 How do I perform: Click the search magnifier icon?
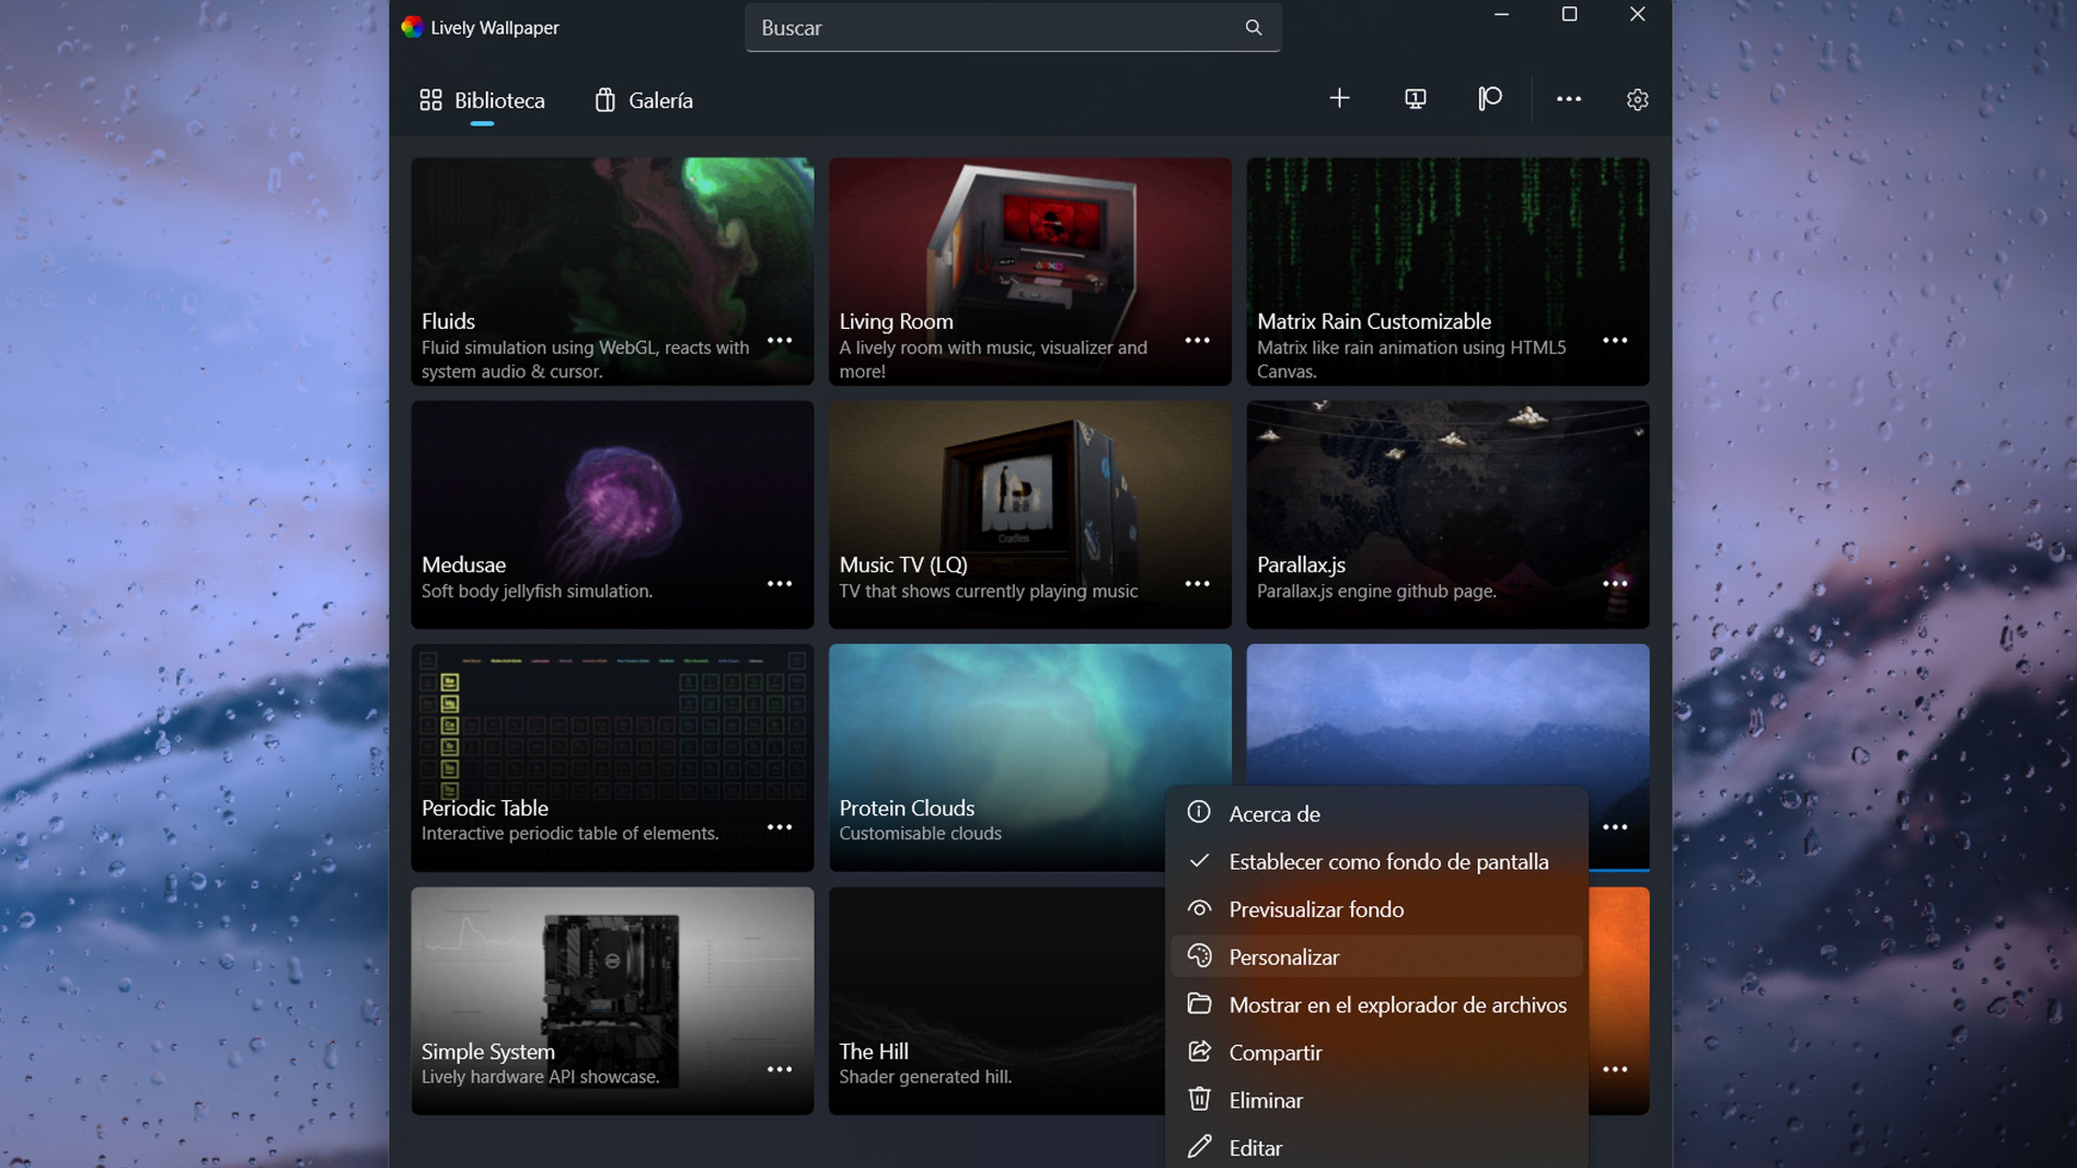coord(1253,28)
